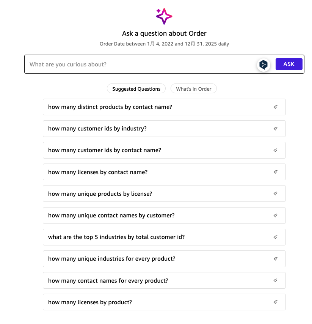Click the ASK button
This screenshot has height=324, width=312.
[288, 64]
